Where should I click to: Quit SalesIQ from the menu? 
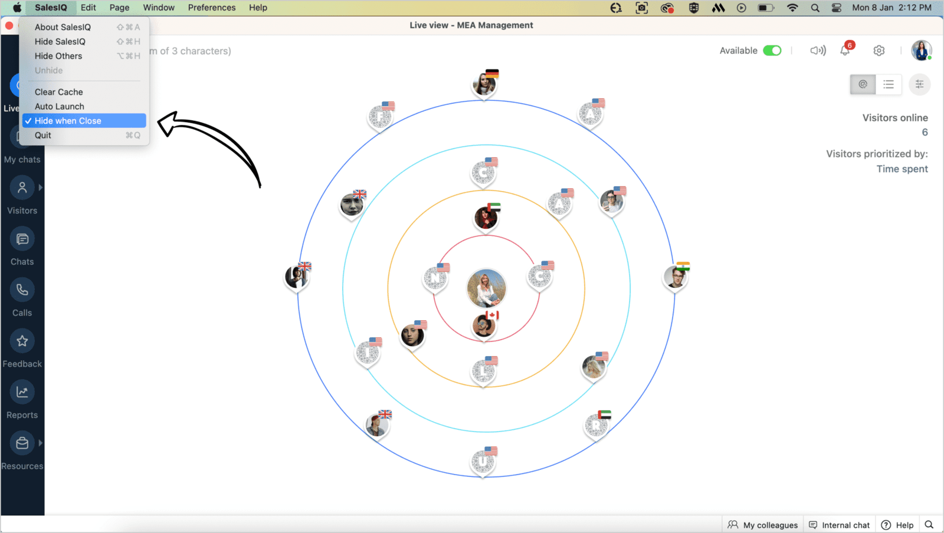(84, 135)
